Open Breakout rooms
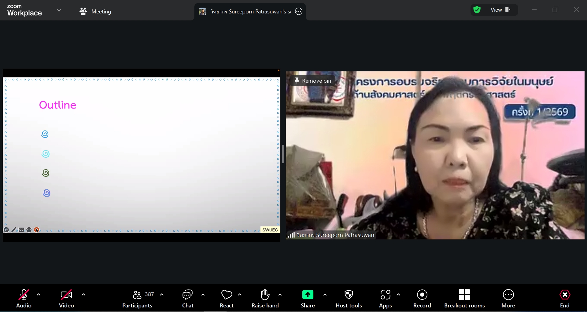 point(464,298)
